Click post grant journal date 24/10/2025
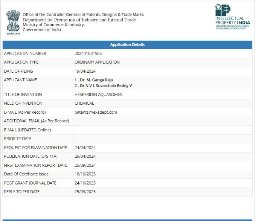 (85, 183)
